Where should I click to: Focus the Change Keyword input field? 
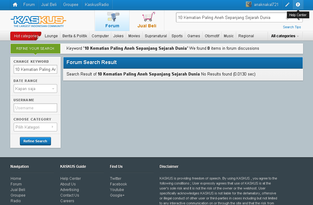[35, 69]
